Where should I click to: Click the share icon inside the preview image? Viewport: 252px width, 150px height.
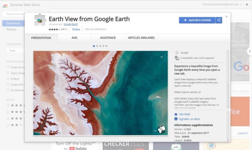tap(161, 57)
